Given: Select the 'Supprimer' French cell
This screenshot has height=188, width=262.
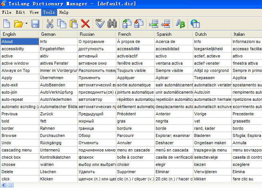Looking at the screenshot, I should [x=135, y=172].
